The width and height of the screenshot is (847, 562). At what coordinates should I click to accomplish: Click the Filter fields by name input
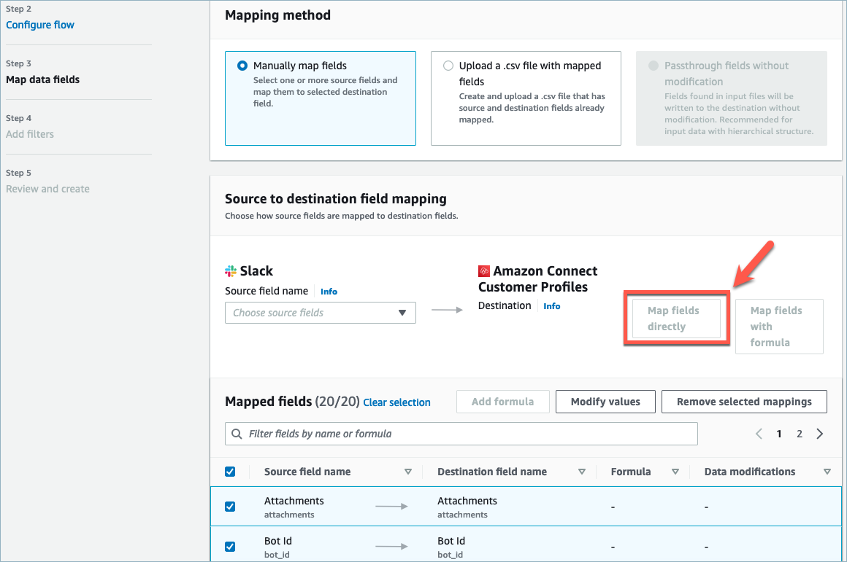(x=467, y=434)
